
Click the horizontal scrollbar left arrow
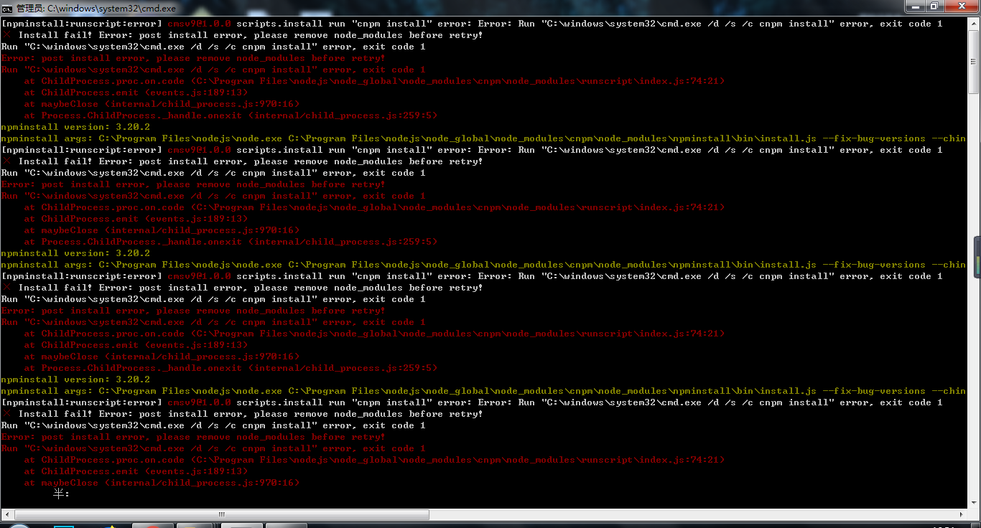click(x=7, y=514)
